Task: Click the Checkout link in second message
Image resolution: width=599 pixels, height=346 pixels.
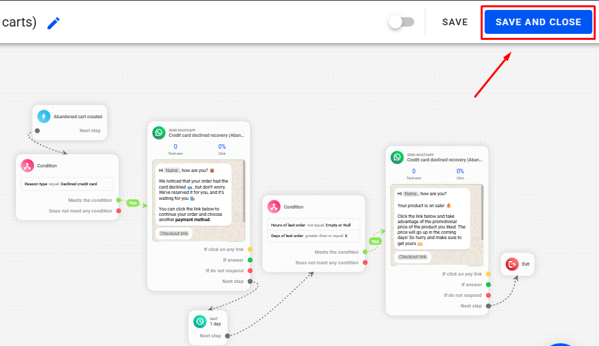Action: click(x=412, y=257)
